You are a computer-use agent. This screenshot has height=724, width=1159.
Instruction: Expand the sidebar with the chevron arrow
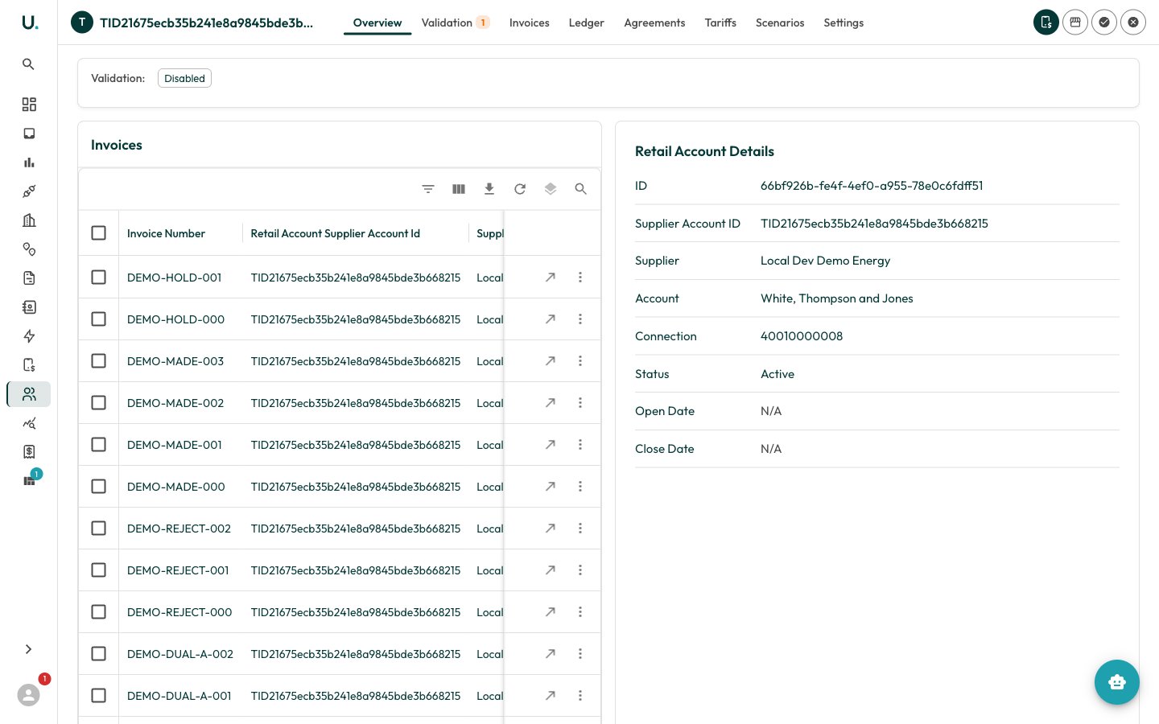tap(29, 649)
